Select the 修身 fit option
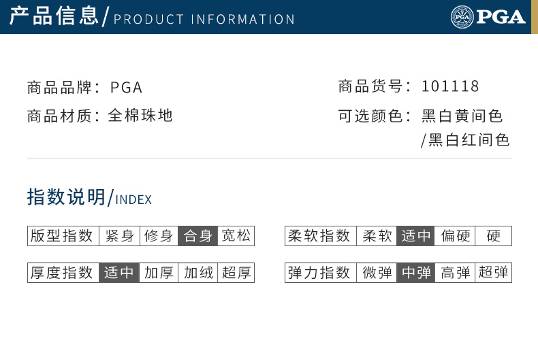The height and width of the screenshot is (340, 538). point(159,236)
